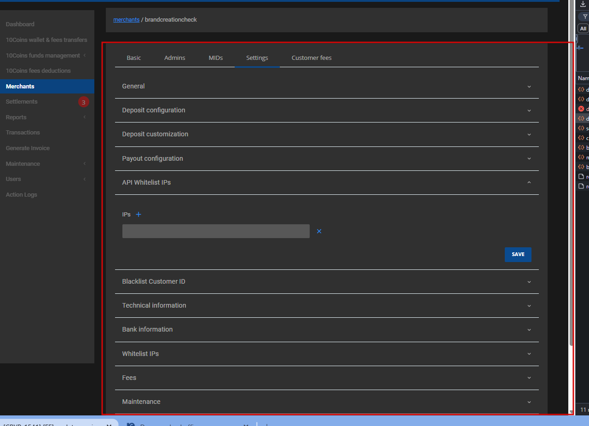The width and height of the screenshot is (589, 426).
Task: Expand the Maintenance sidebar submenu chevron
Action: 85,164
